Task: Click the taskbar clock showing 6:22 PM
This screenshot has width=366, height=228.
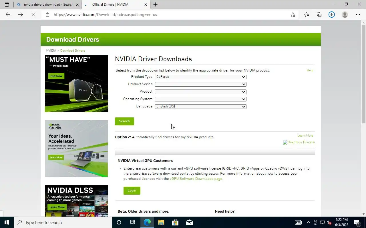Action: pos(341,222)
